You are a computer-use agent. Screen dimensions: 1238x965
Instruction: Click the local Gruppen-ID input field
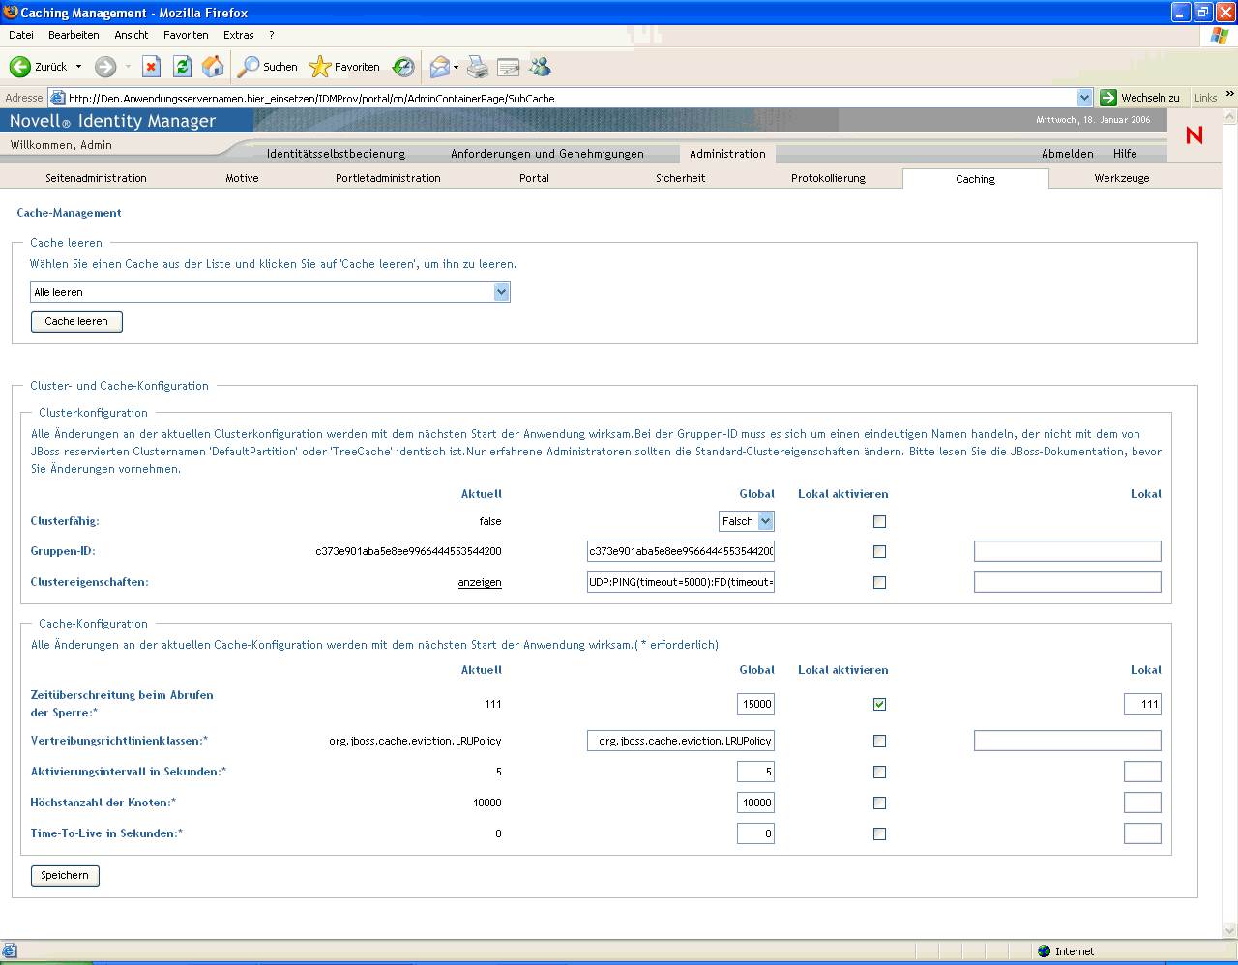coord(1068,551)
